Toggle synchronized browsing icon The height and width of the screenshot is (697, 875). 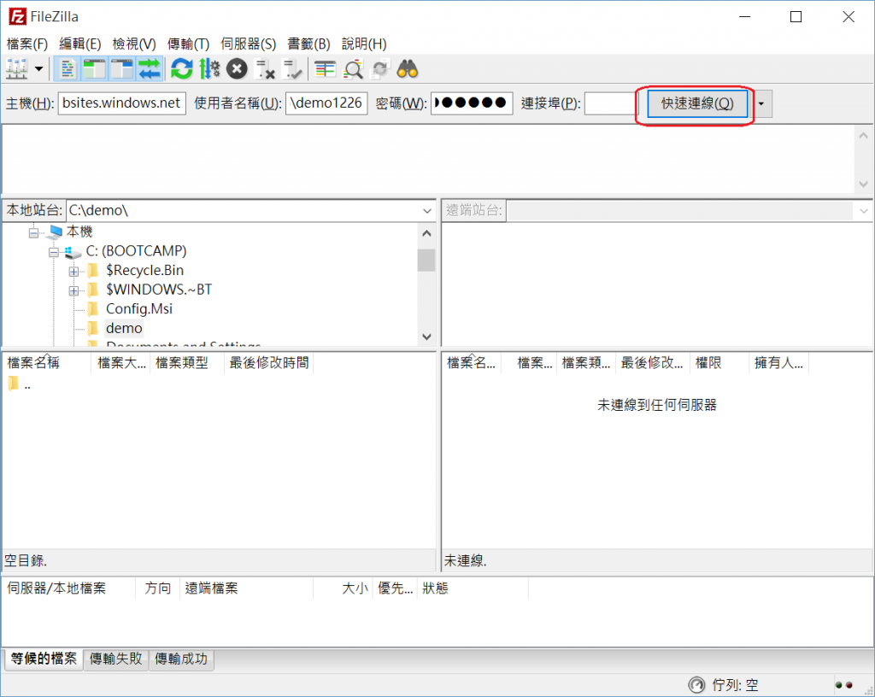pyautogui.click(x=380, y=69)
